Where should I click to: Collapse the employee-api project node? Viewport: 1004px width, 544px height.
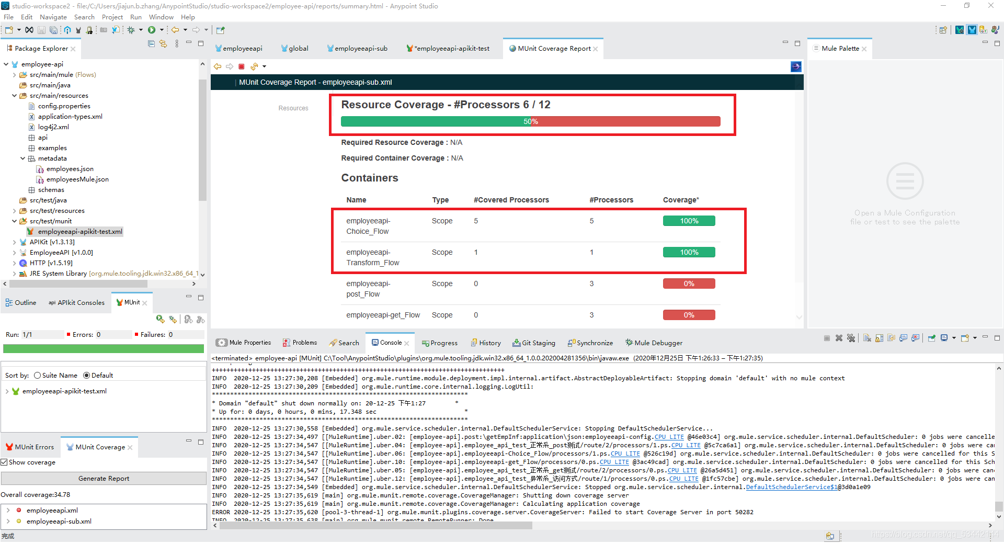click(6, 64)
